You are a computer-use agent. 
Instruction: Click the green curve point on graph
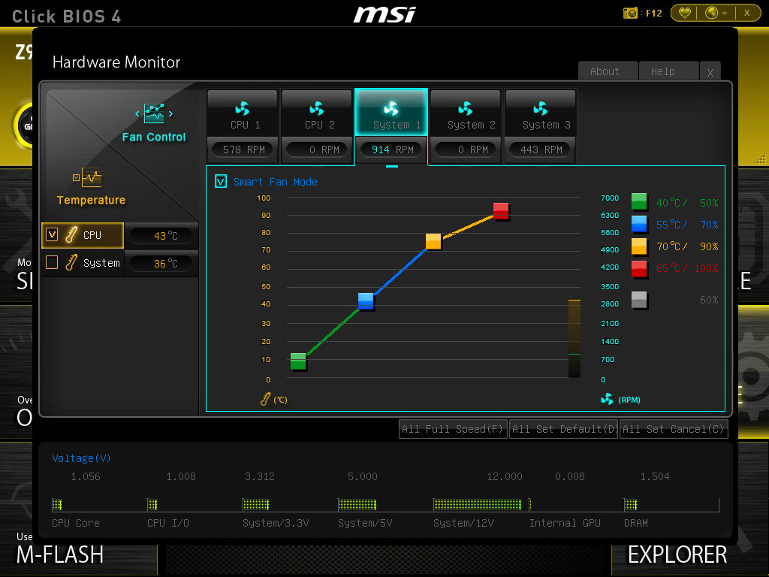(x=298, y=361)
